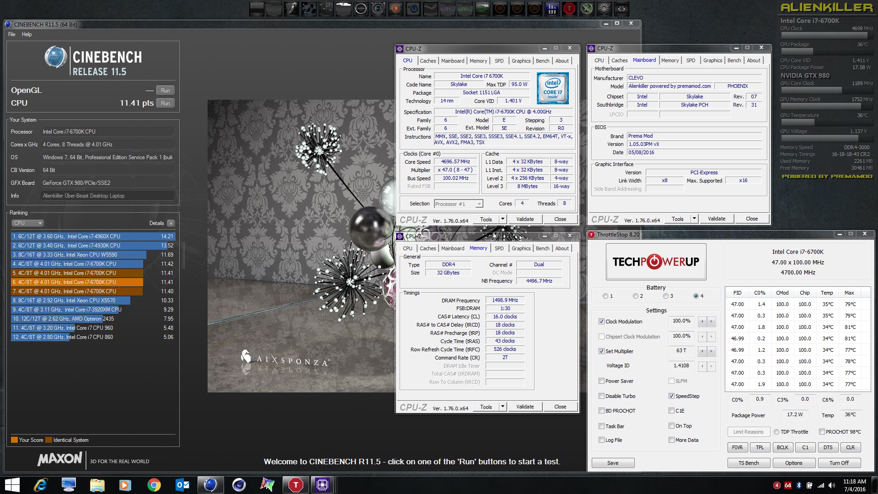Check Disable Turbo option
The height and width of the screenshot is (494, 878).
601,396
